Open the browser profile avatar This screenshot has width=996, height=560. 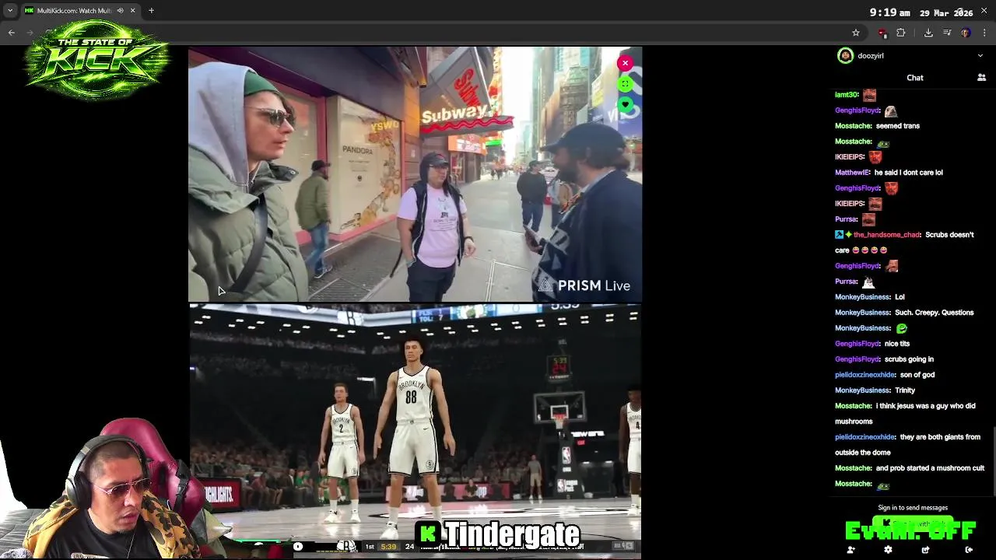[x=966, y=33]
